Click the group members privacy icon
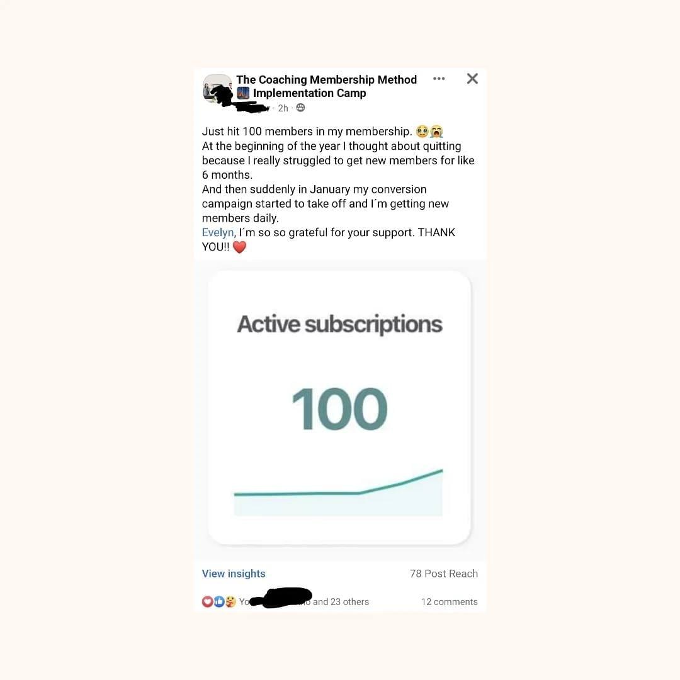Image resolution: width=680 pixels, height=680 pixels. click(300, 108)
